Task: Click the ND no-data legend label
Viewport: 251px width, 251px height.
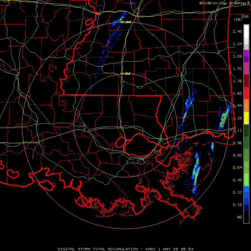Action: click(240, 217)
